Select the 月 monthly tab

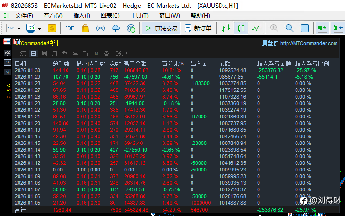click(x=54, y=54)
